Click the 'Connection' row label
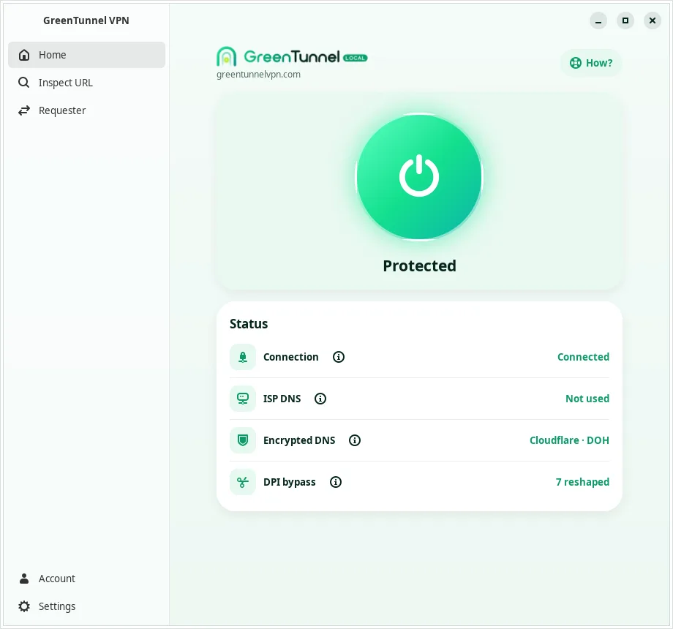Screen dimensions: 673x629 (x=291, y=357)
